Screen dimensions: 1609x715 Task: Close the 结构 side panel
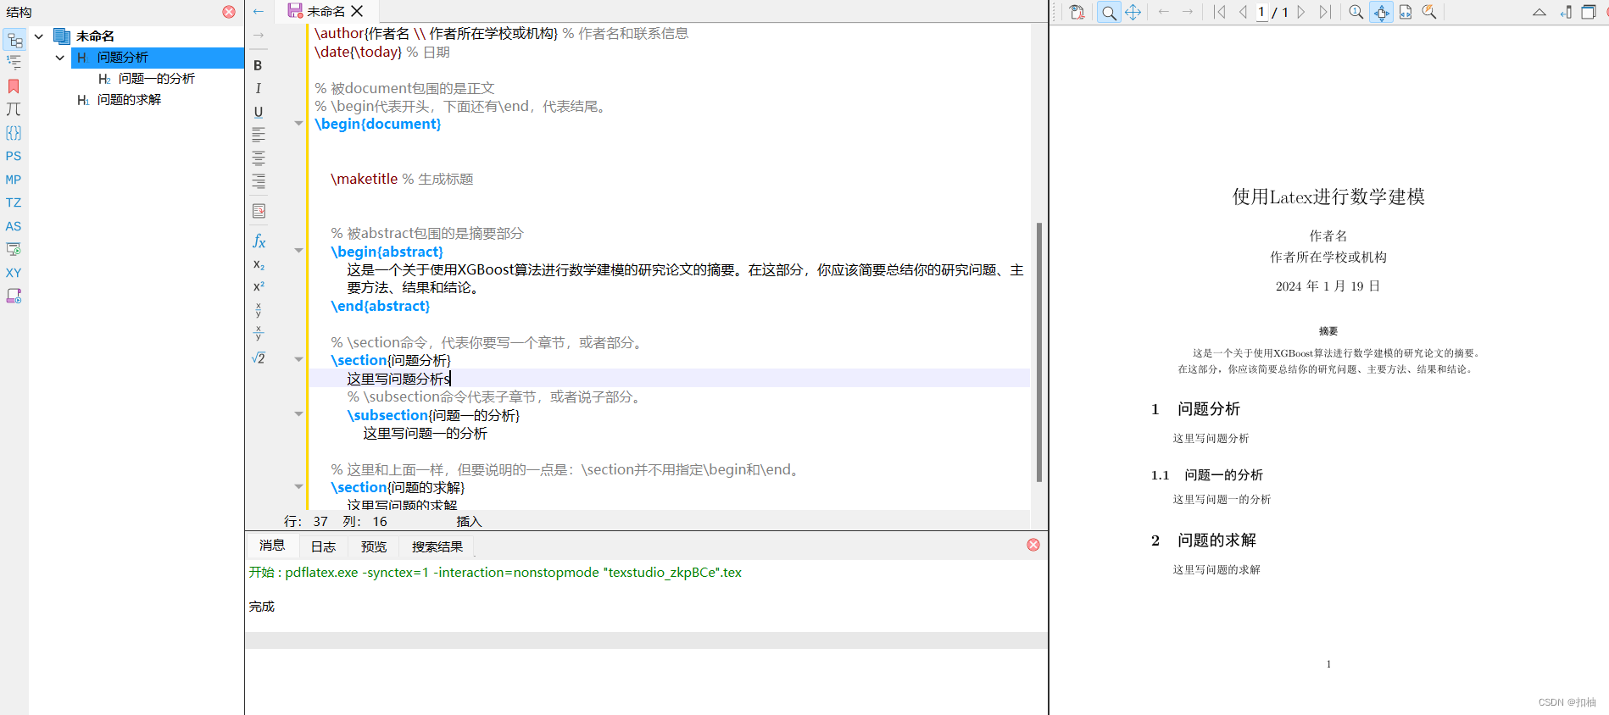tap(229, 12)
